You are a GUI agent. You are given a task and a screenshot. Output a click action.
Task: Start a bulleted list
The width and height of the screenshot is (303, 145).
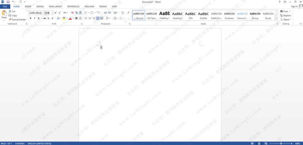coord(86,13)
